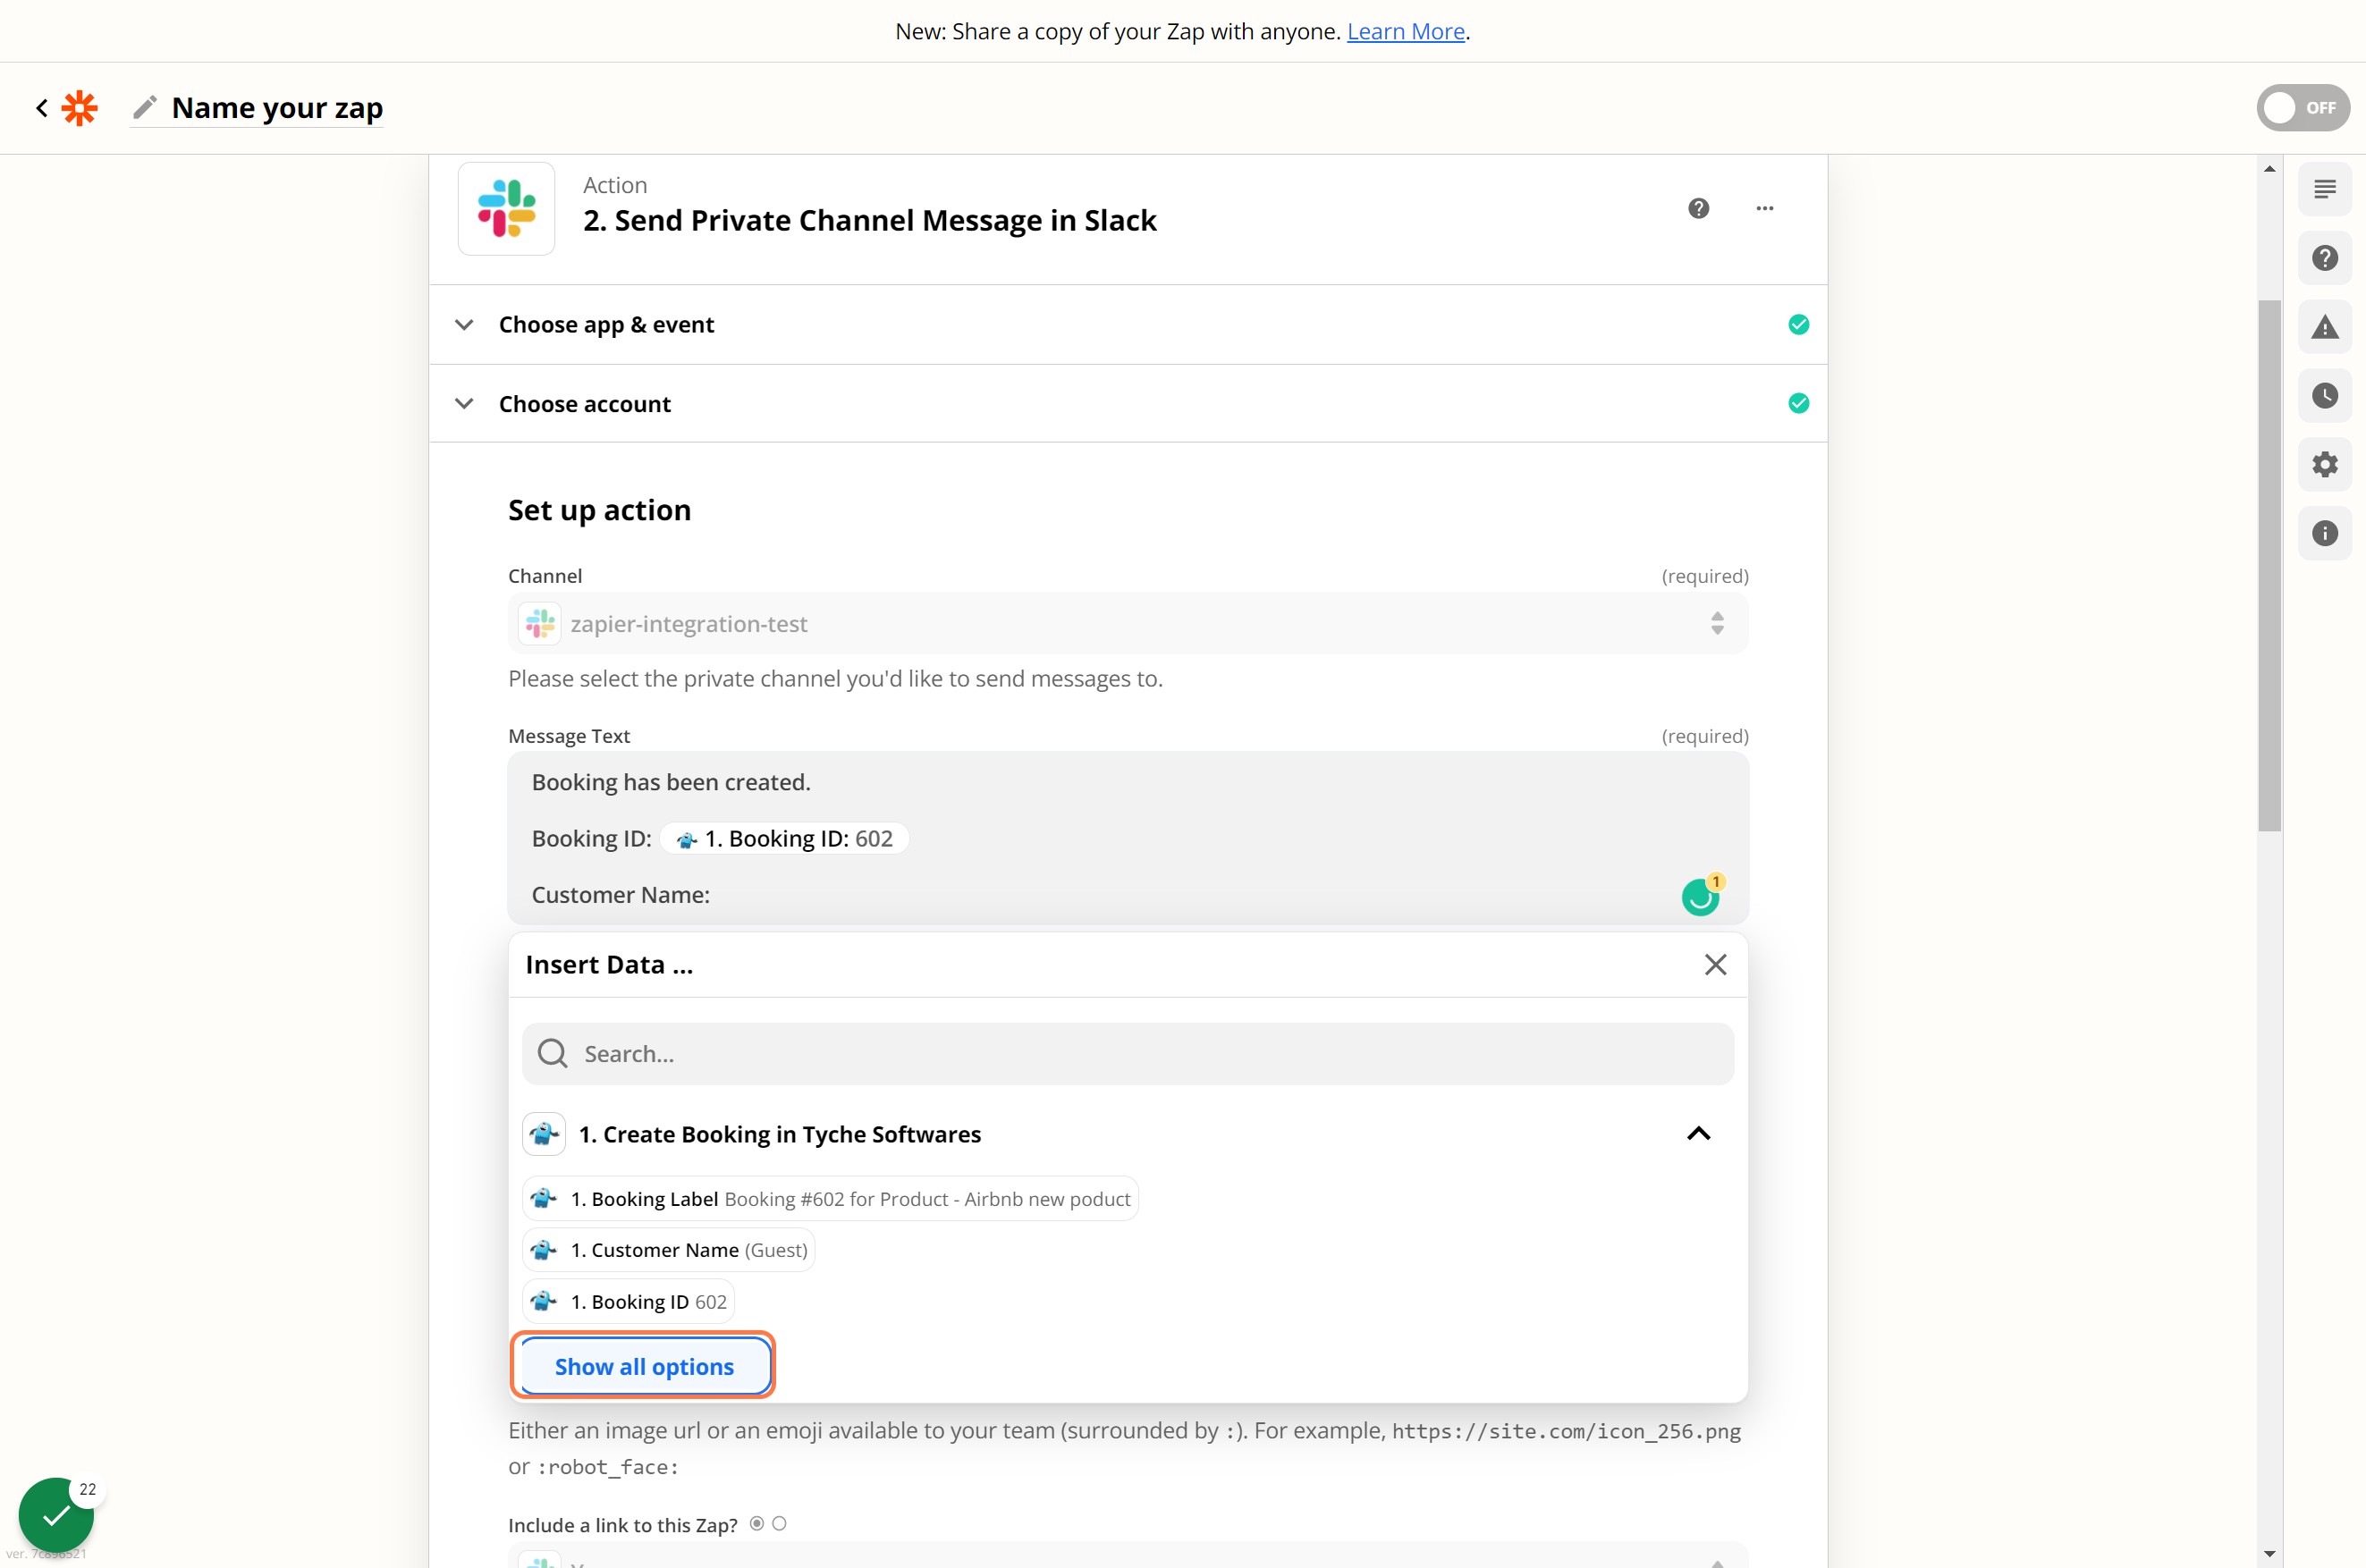Open the Learn More link in banner
Image resolution: width=2366 pixels, height=1568 pixels.
pyautogui.click(x=1405, y=31)
